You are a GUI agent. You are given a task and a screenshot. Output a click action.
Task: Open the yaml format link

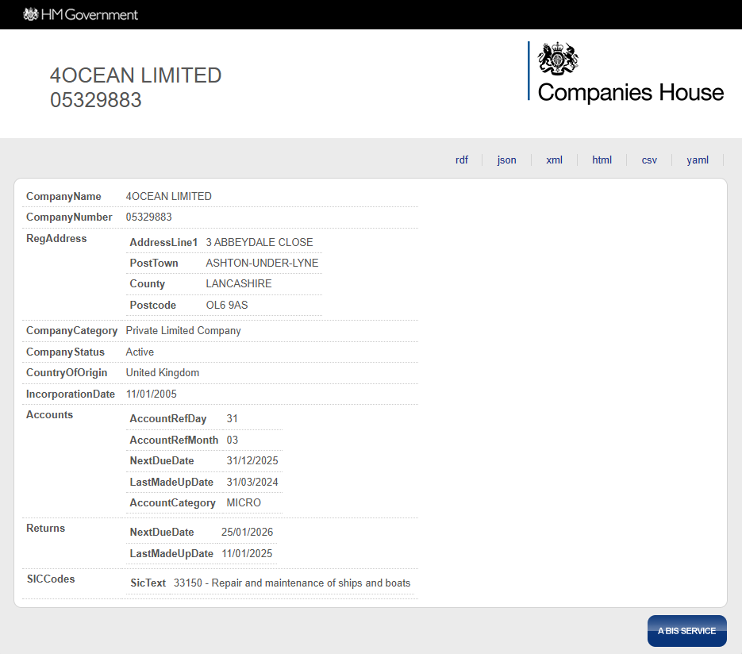coord(698,160)
